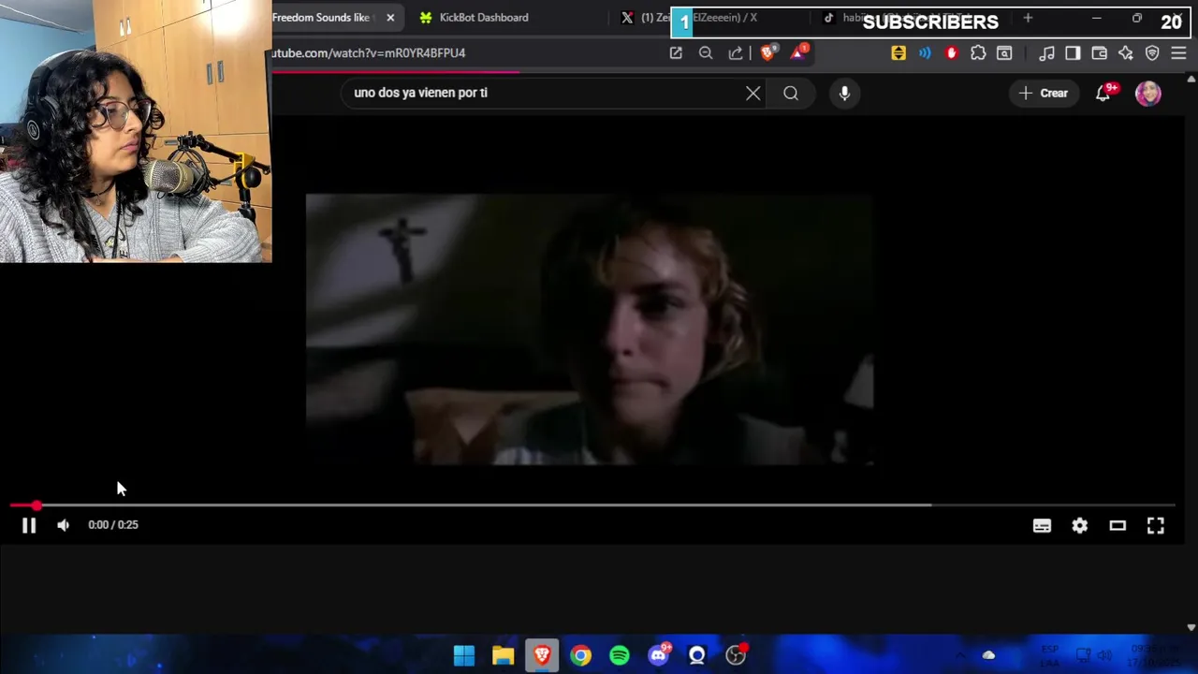Click the video frame to toggle playback
The height and width of the screenshot is (674, 1198).
coord(590,329)
